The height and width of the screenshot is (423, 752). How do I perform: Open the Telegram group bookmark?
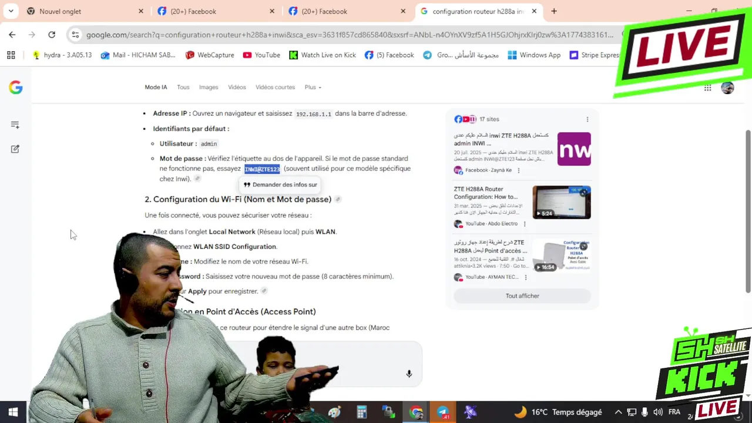[x=461, y=55]
